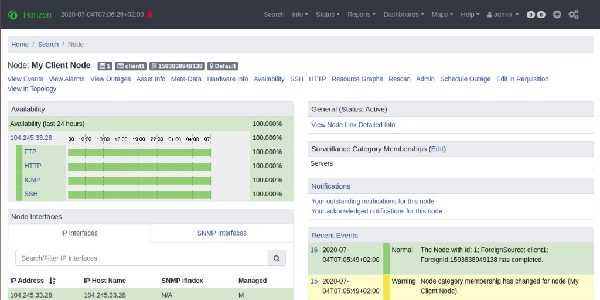Click Edit in Requisition link

[522, 79]
